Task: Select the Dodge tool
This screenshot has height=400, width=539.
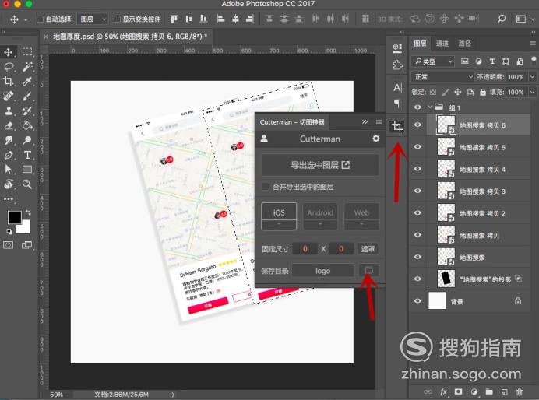Action: [27, 140]
